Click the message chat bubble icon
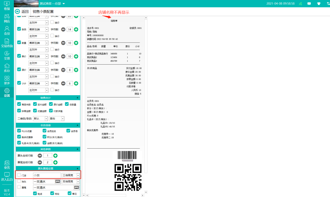This screenshot has height=197, width=330. pos(309,4)
